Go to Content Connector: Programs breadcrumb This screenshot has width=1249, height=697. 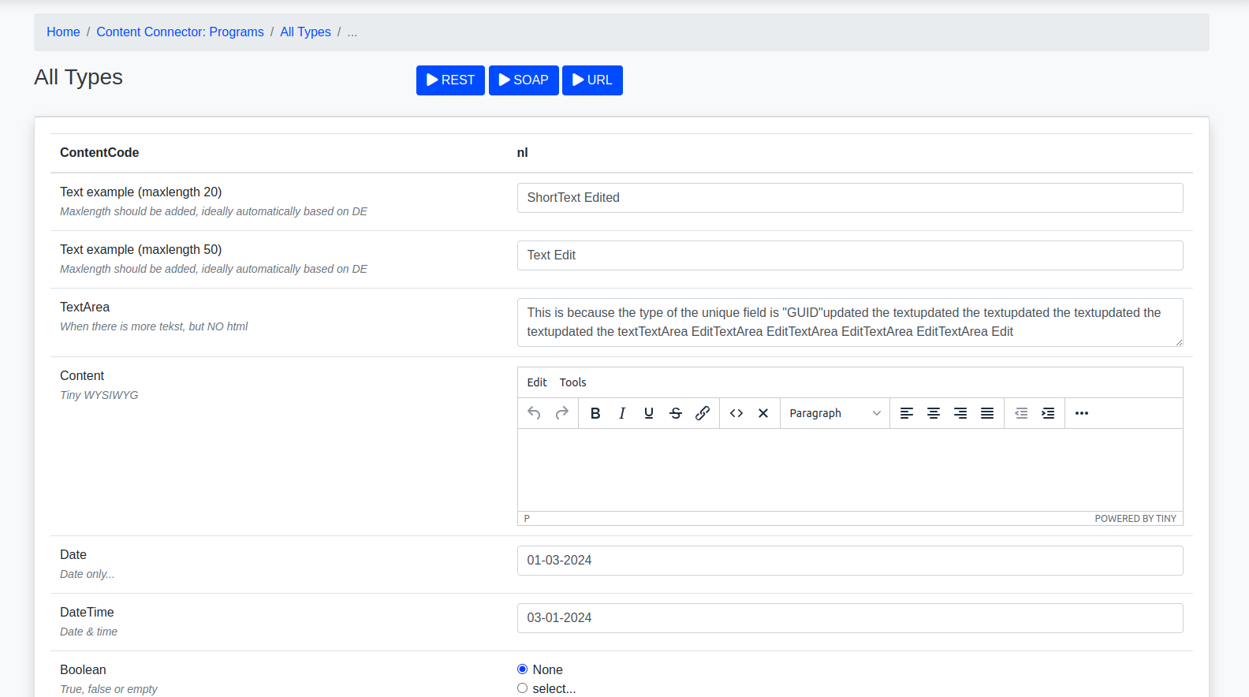pyautogui.click(x=180, y=32)
